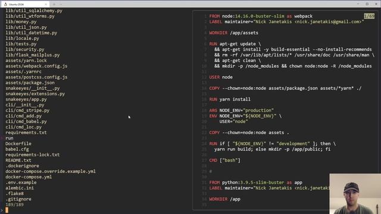Select snakeeyes/extensions.py in the list
The image size is (381, 214).
tap(35, 94)
